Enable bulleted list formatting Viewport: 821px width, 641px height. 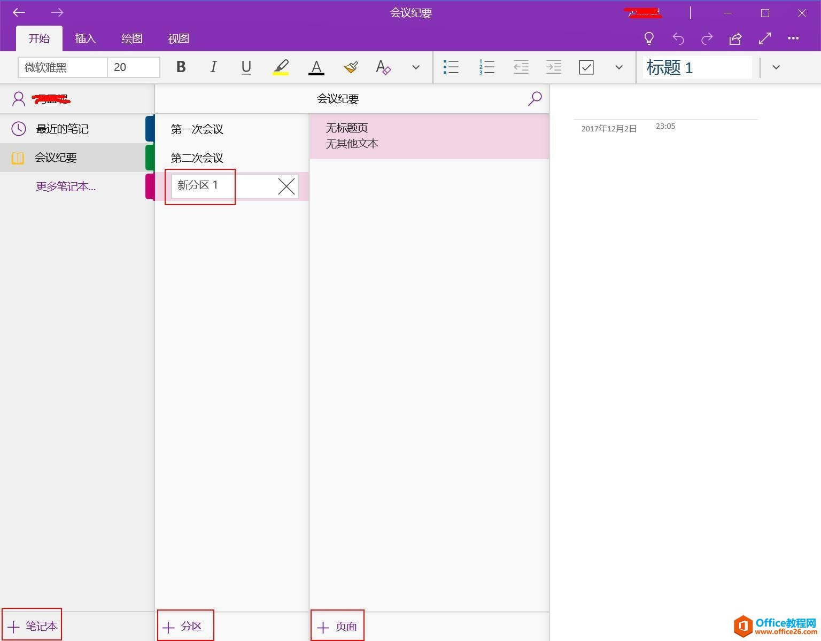point(451,67)
